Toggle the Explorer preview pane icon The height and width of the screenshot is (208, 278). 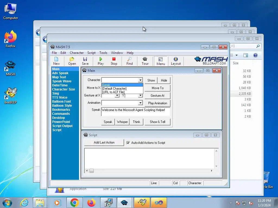(x=245, y=55)
